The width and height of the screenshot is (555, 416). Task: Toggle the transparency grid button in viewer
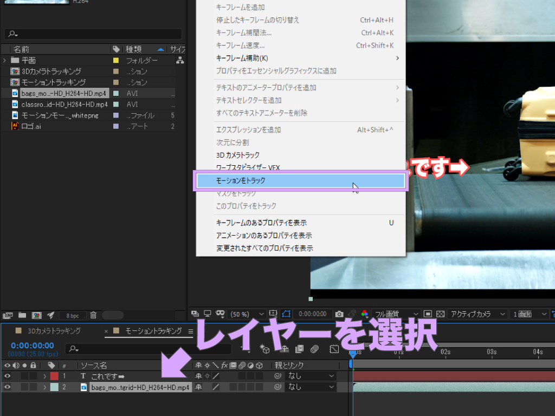440,314
